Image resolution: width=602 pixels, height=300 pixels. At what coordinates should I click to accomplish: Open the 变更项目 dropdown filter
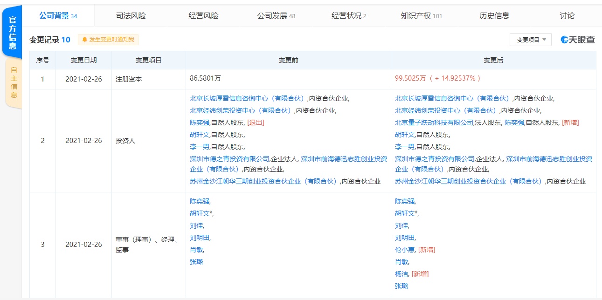[x=530, y=40]
